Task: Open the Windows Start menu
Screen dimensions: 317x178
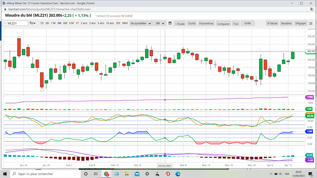Action: click(5, 174)
